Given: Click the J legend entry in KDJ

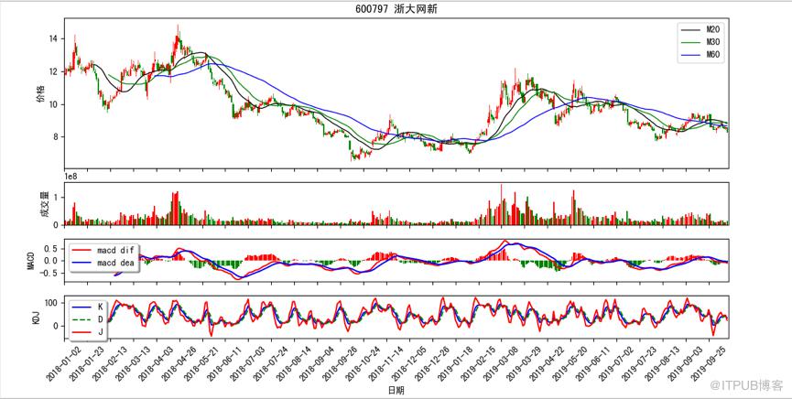Looking at the screenshot, I should tap(90, 332).
